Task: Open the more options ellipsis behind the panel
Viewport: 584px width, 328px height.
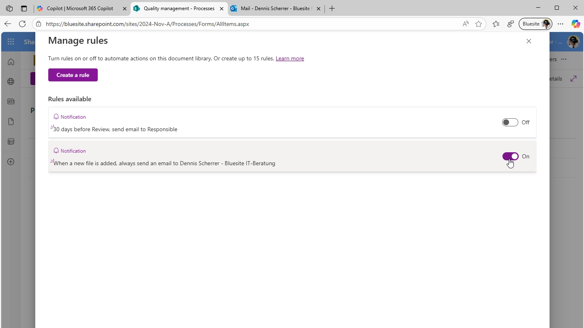Action: point(564,59)
